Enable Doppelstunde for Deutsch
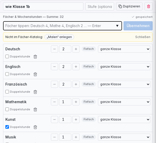Viewport: 156px width, 143px height. [7, 56]
